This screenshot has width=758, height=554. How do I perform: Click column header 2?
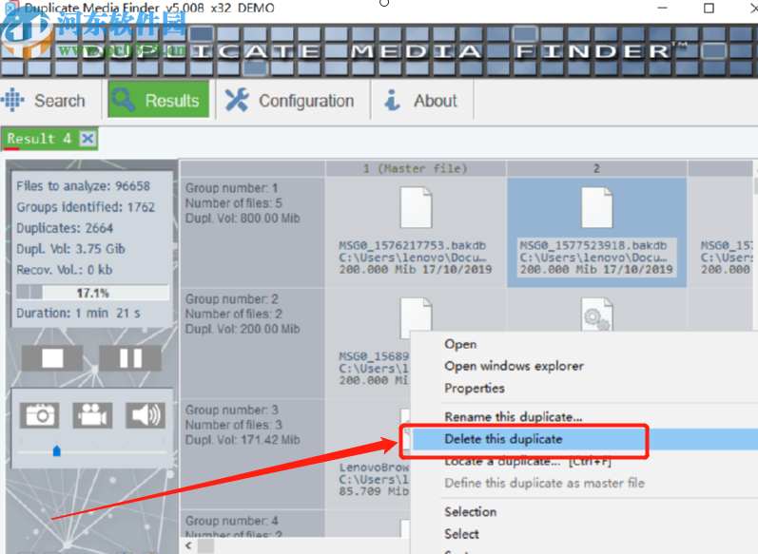(x=596, y=168)
